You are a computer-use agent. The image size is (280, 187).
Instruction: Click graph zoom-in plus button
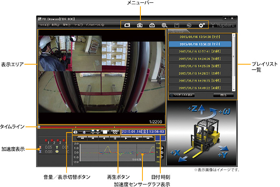click(162, 148)
